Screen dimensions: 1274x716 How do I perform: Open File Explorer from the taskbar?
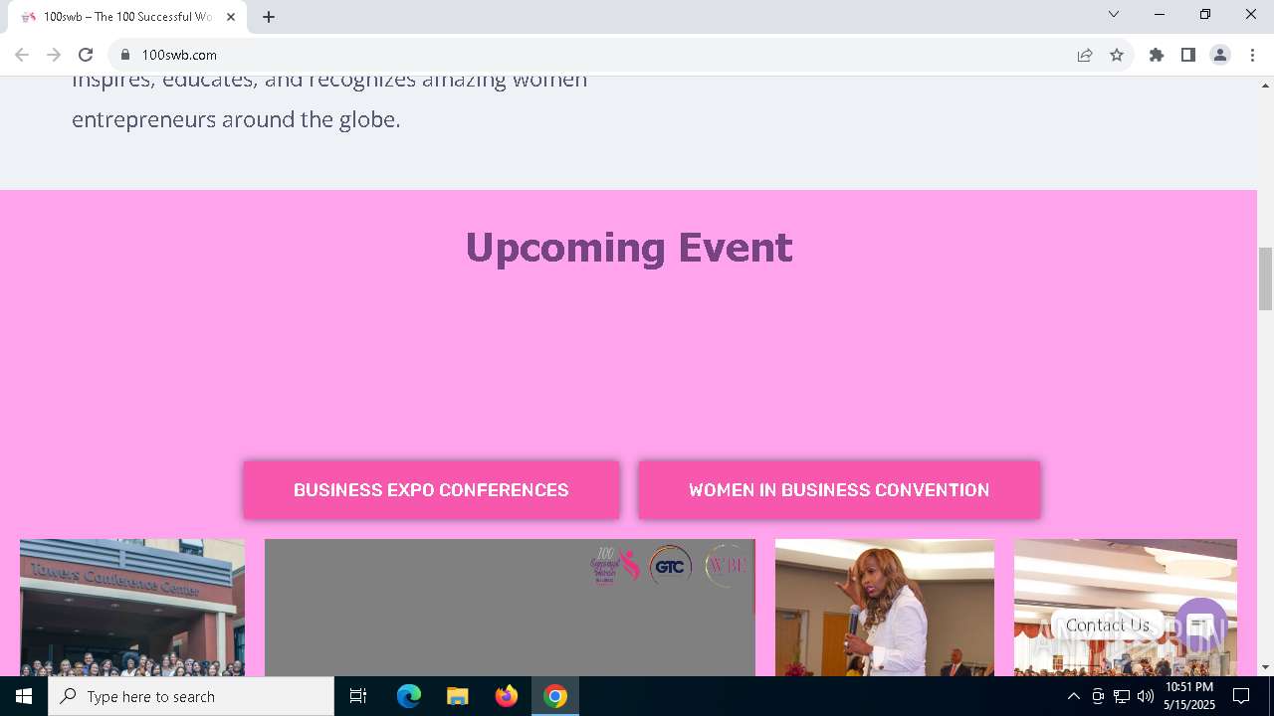[x=457, y=696]
